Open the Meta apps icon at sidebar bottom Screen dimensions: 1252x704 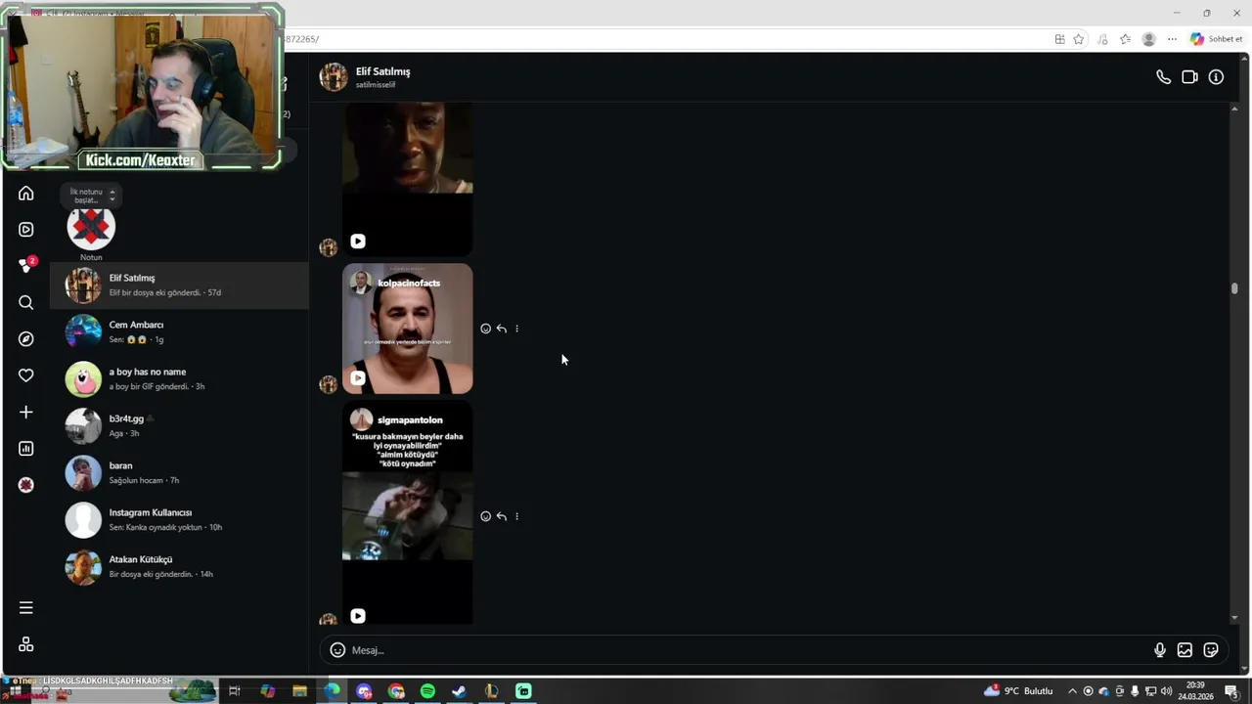[26, 644]
